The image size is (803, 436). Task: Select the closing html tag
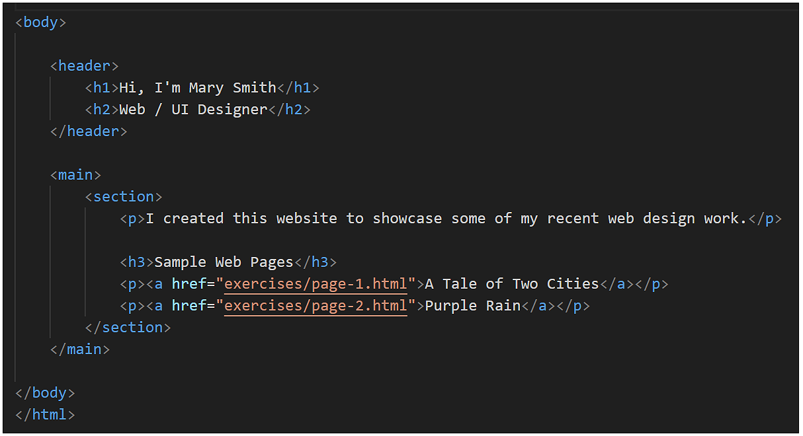click(44, 414)
